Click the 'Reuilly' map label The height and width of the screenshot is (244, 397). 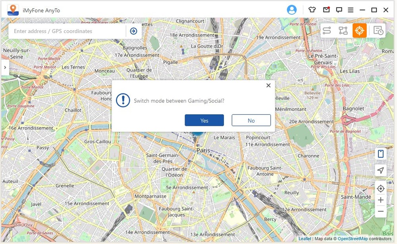[291, 192]
